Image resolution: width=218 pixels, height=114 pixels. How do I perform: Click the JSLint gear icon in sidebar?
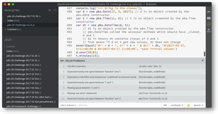pos(209,30)
